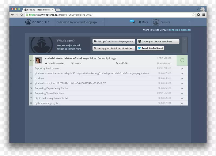Click the checkmark for python manage.py test

click(x=182, y=103)
